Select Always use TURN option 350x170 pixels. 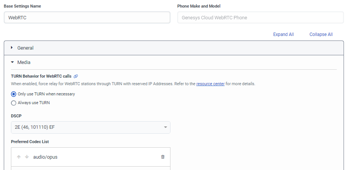tap(14, 103)
